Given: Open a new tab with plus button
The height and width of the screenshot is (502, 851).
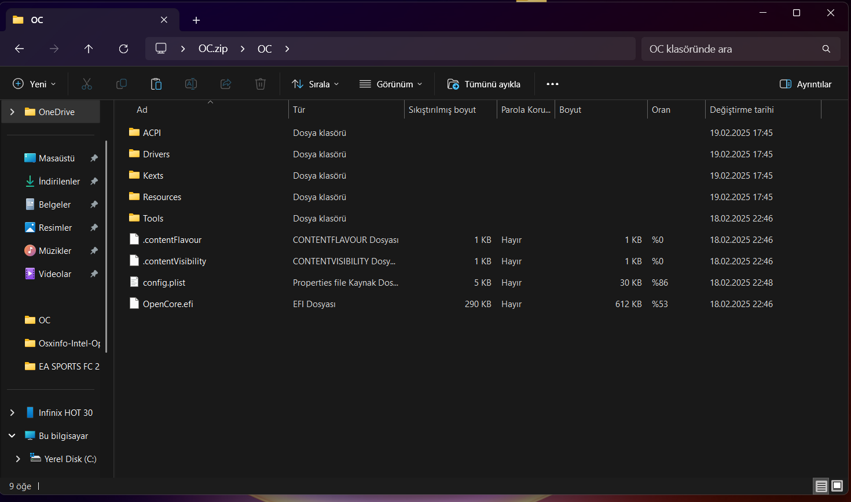Looking at the screenshot, I should tap(196, 20).
